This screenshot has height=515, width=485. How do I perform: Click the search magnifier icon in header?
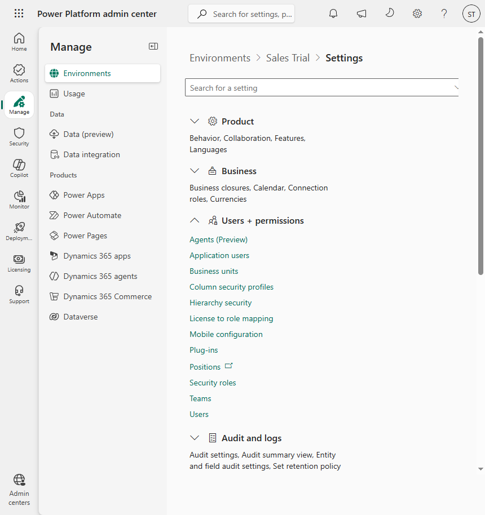[x=202, y=14]
